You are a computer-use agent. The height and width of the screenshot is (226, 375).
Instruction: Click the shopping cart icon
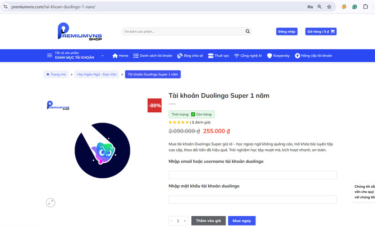tap(333, 31)
